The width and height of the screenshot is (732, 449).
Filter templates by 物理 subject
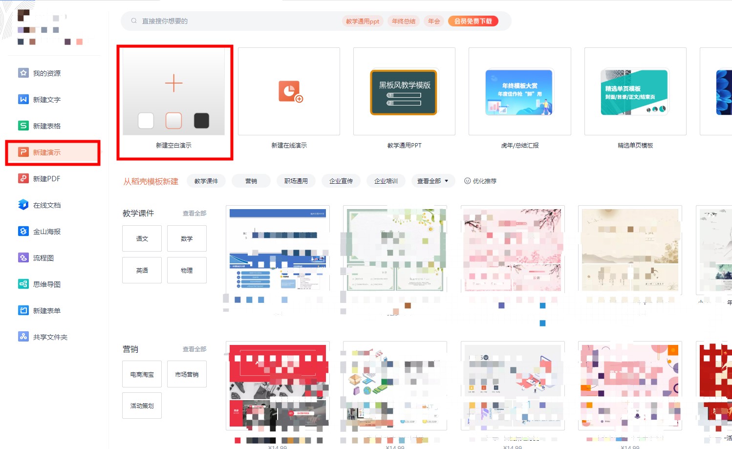point(187,270)
